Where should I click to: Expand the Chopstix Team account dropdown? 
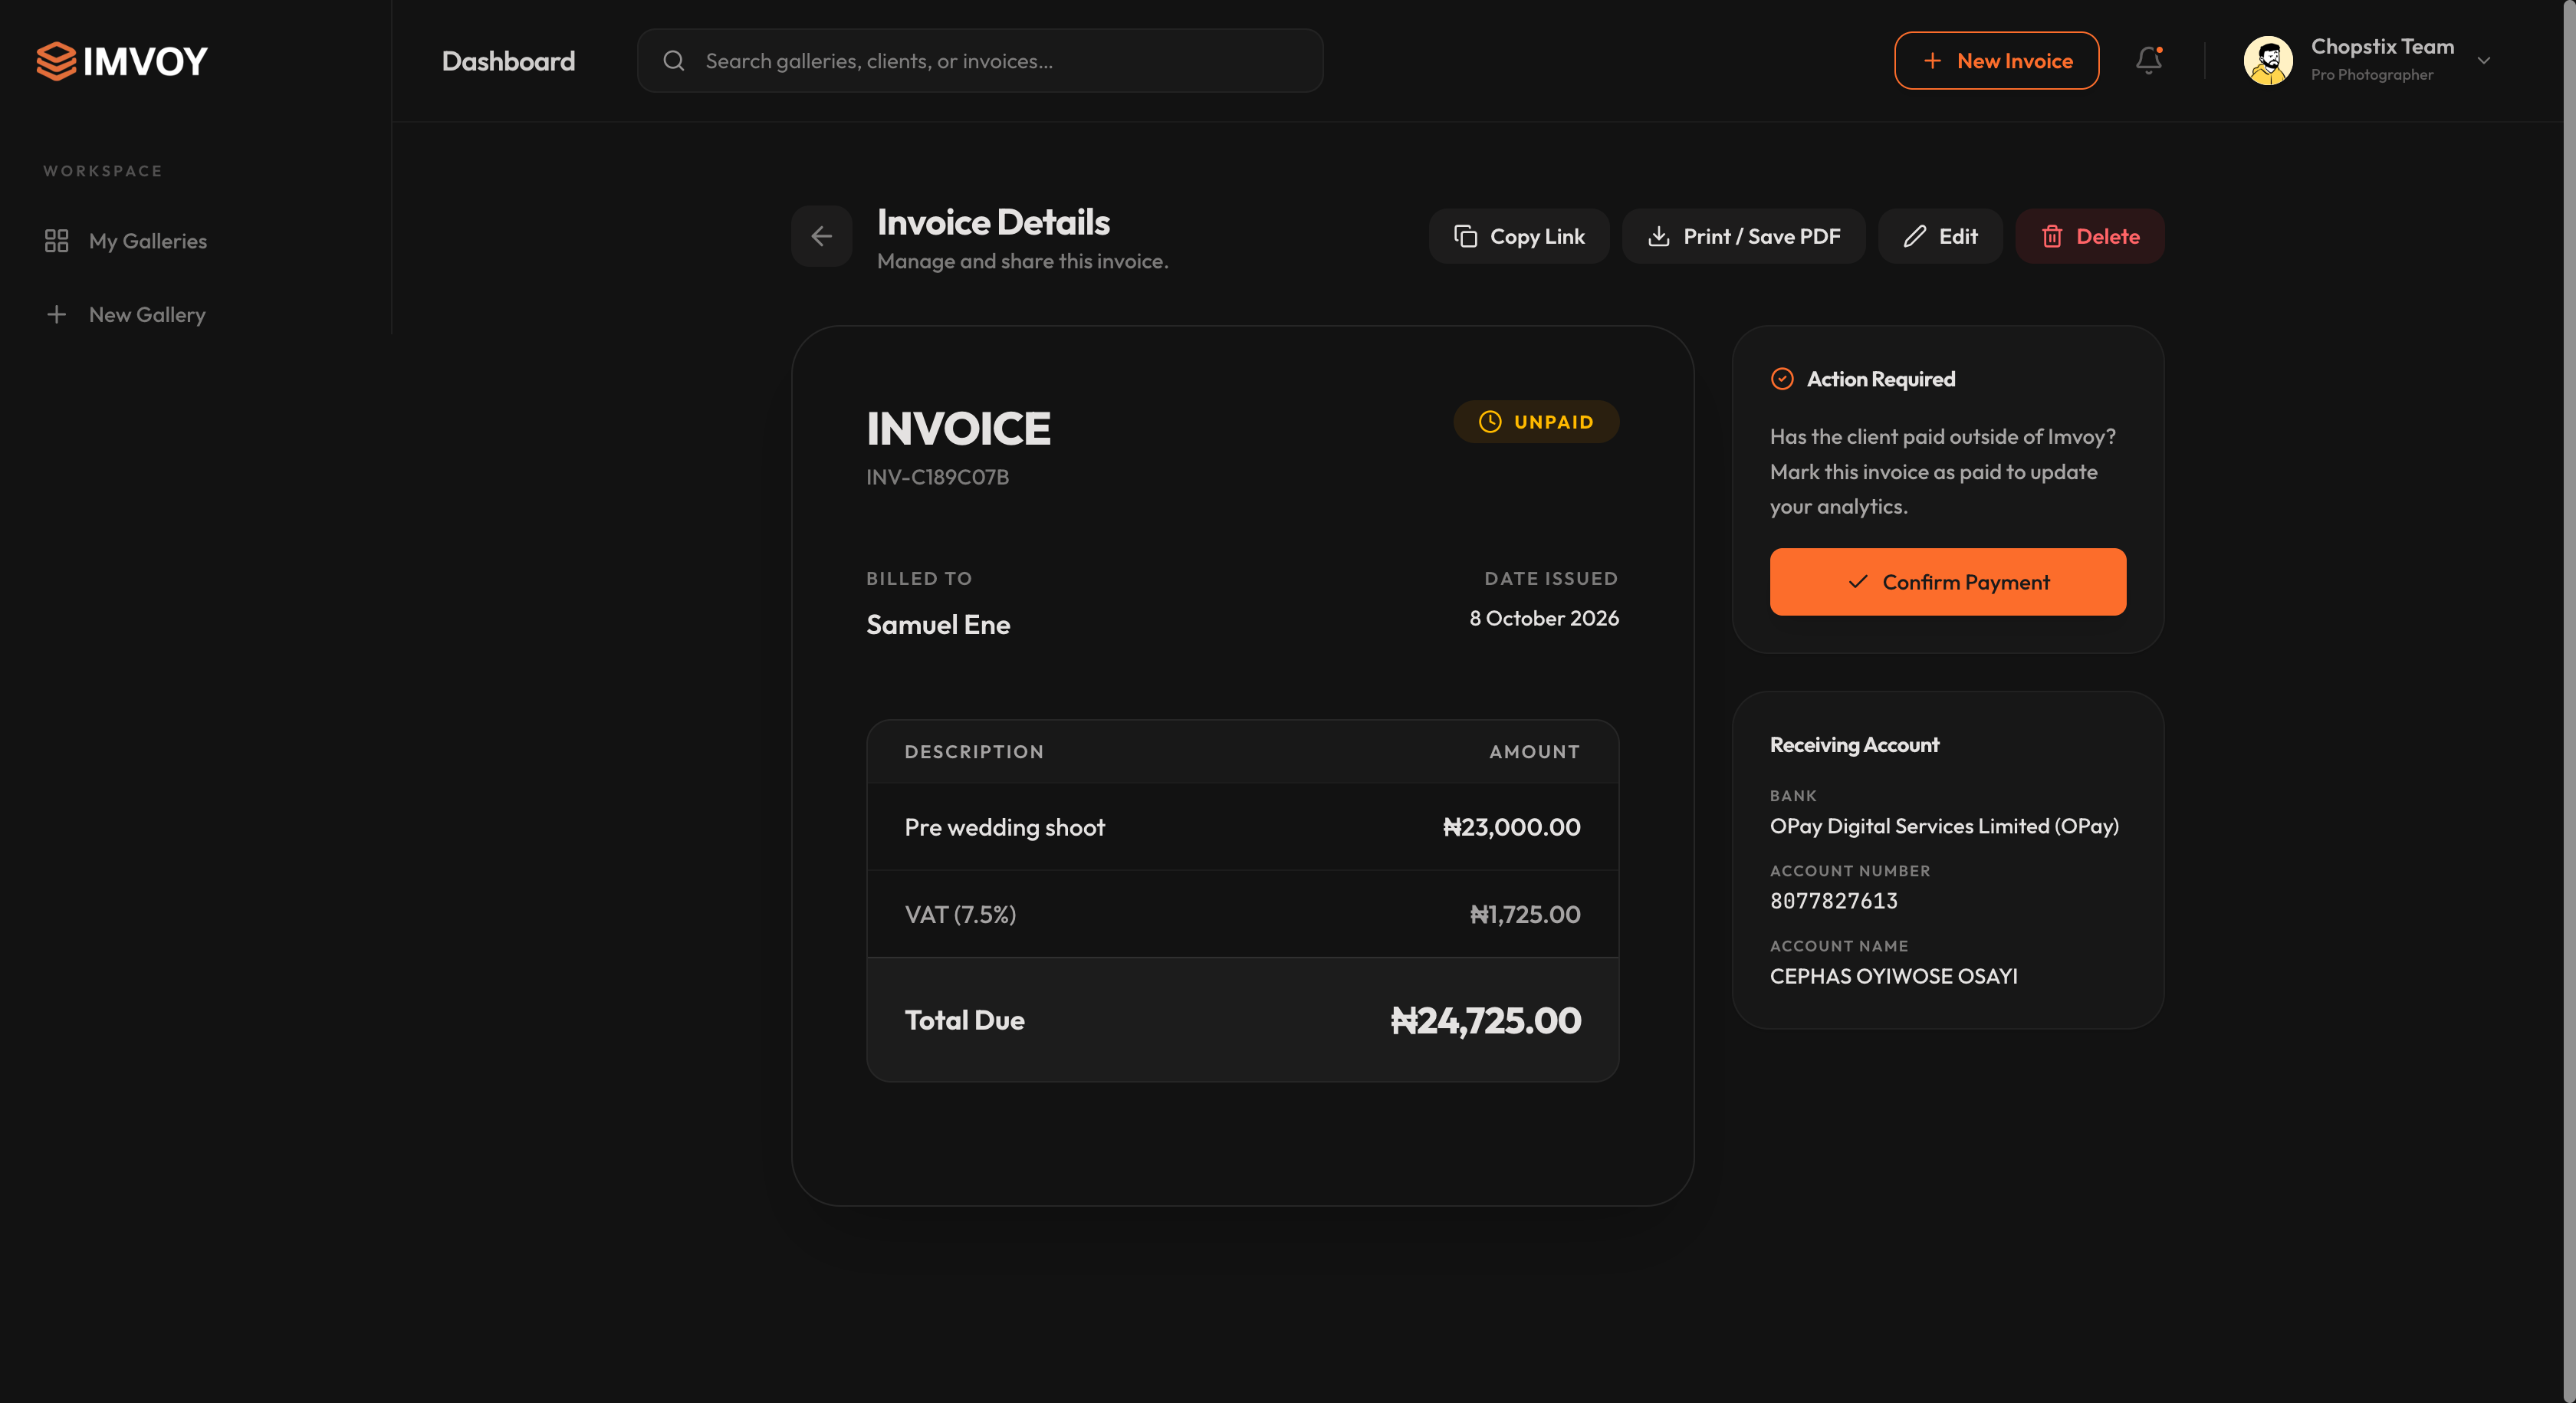2483,61
